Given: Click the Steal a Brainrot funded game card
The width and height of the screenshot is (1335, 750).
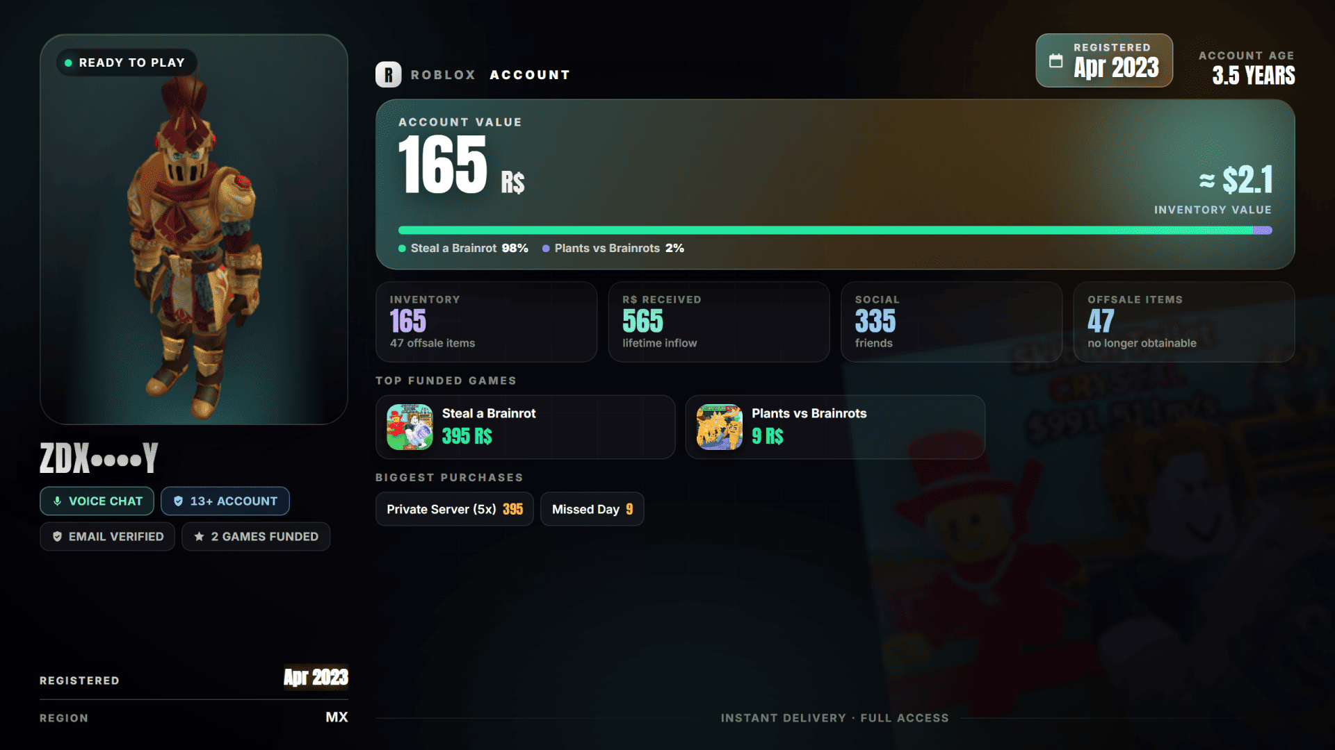Looking at the screenshot, I should [526, 426].
